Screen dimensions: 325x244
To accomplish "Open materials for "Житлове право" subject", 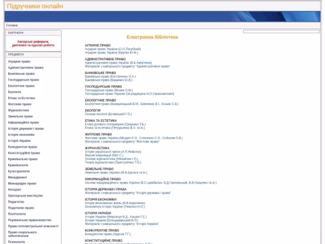I will [122, 142].
